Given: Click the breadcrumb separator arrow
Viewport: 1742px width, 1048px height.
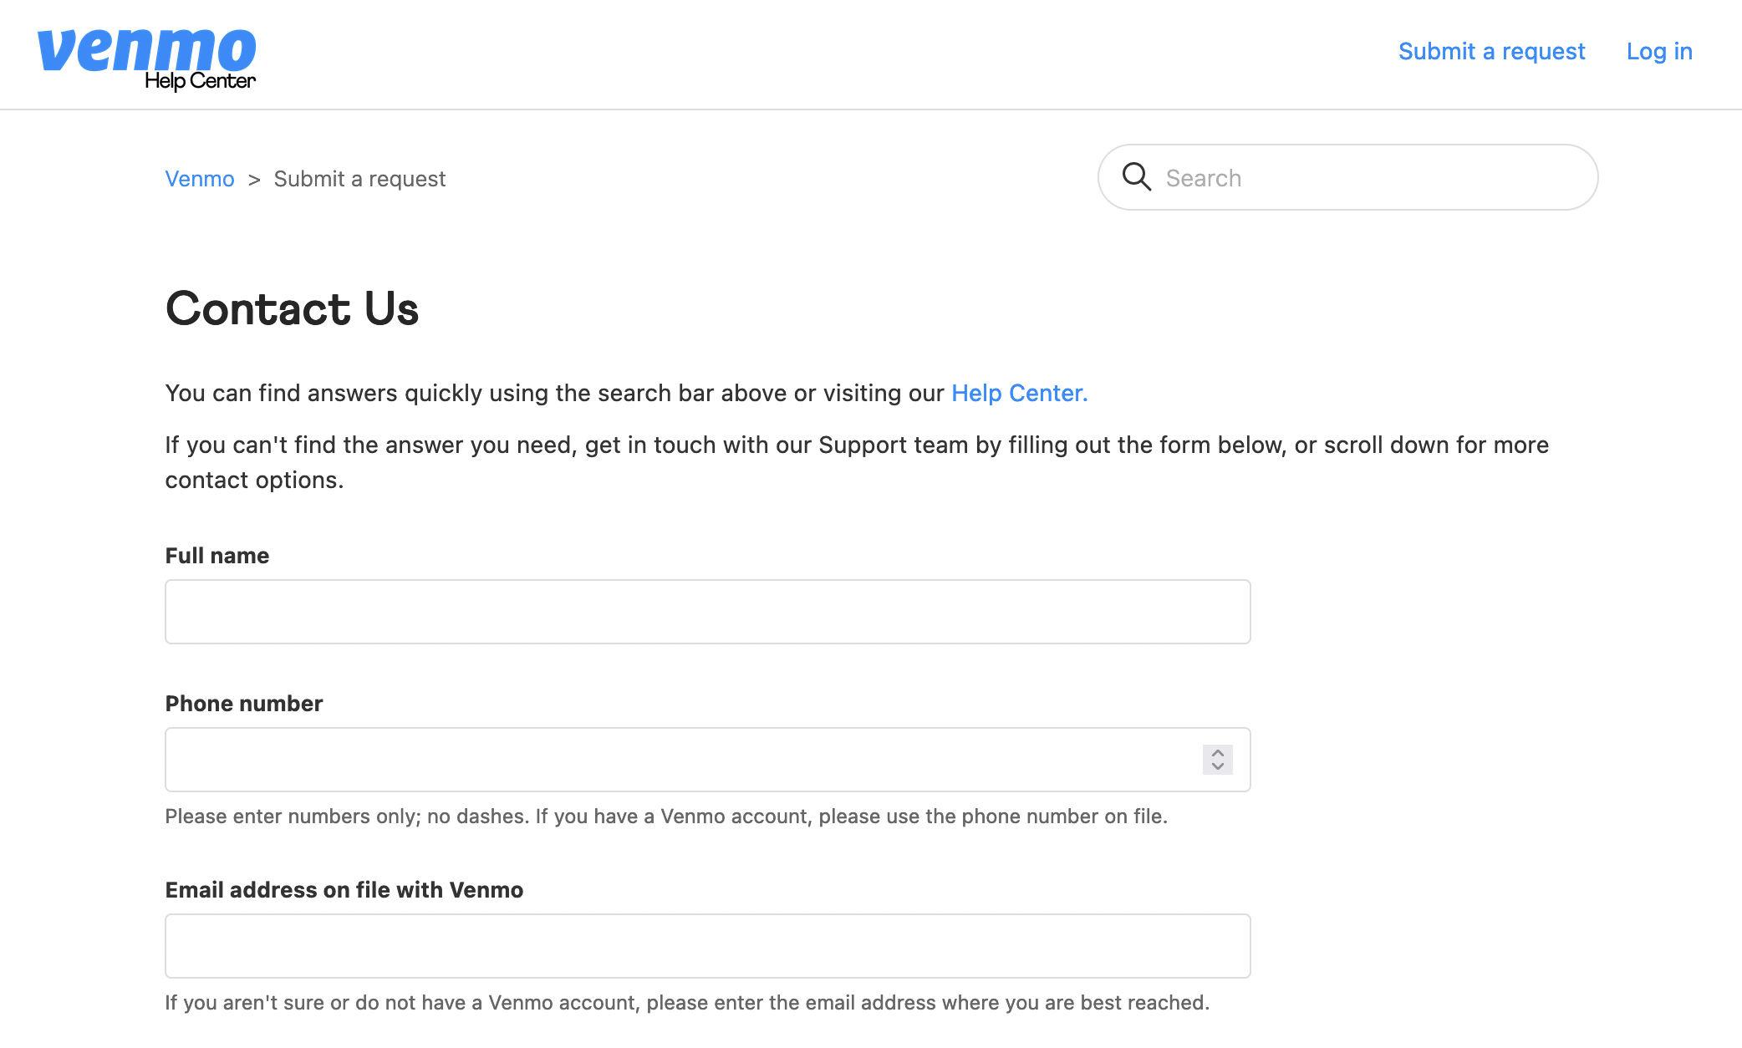Looking at the screenshot, I should [x=254, y=179].
